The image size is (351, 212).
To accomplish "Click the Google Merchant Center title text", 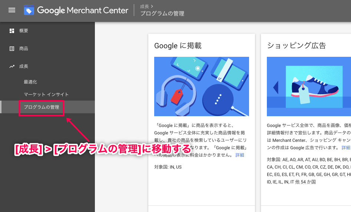I will point(83,10).
